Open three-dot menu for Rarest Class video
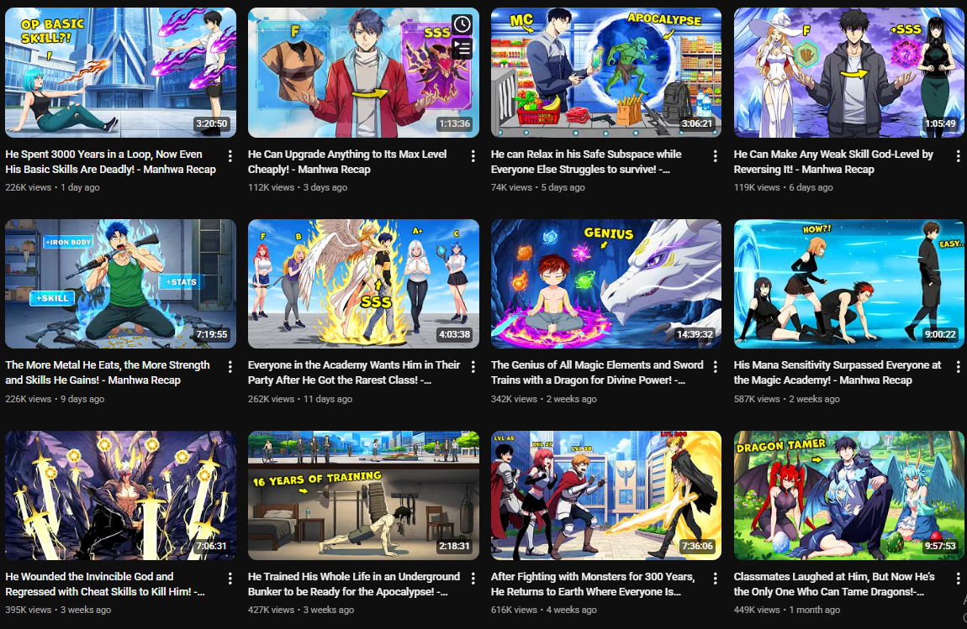The width and height of the screenshot is (967, 629). click(473, 367)
